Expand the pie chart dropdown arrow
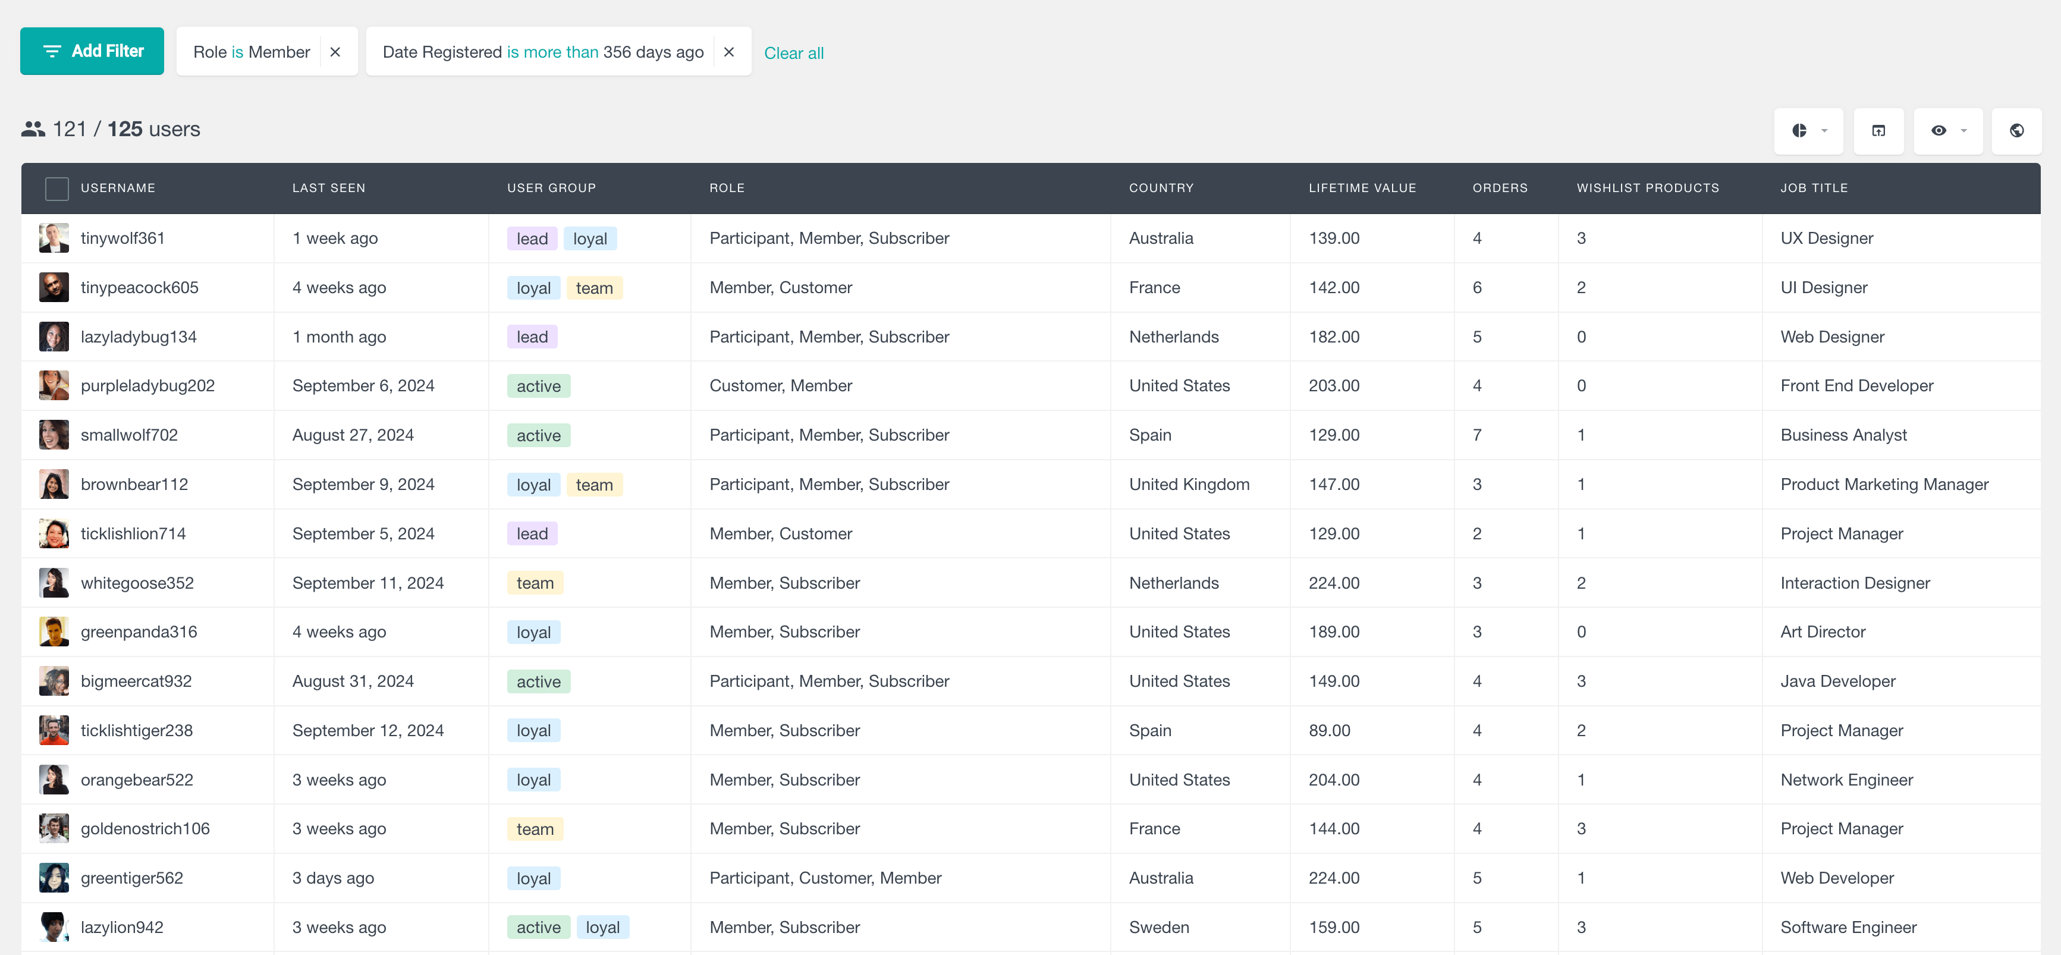Screen dimensions: 2061x955 point(1824,130)
